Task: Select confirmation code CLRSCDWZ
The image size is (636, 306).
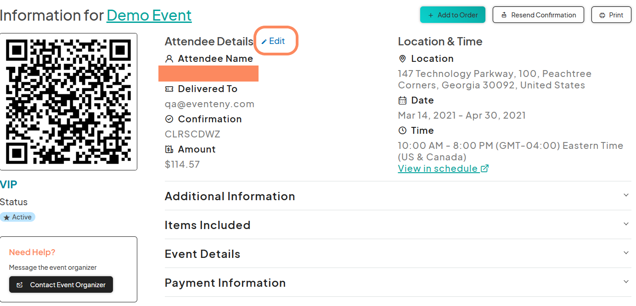Action: (x=192, y=134)
